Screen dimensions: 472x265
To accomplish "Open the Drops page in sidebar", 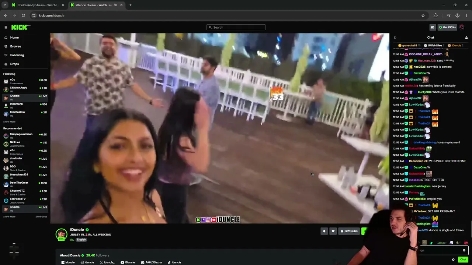I will pos(24,64).
